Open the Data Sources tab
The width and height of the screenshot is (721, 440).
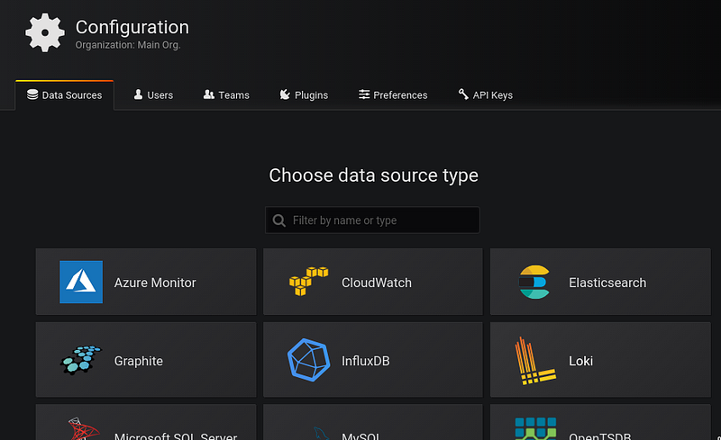pyautogui.click(x=64, y=95)
